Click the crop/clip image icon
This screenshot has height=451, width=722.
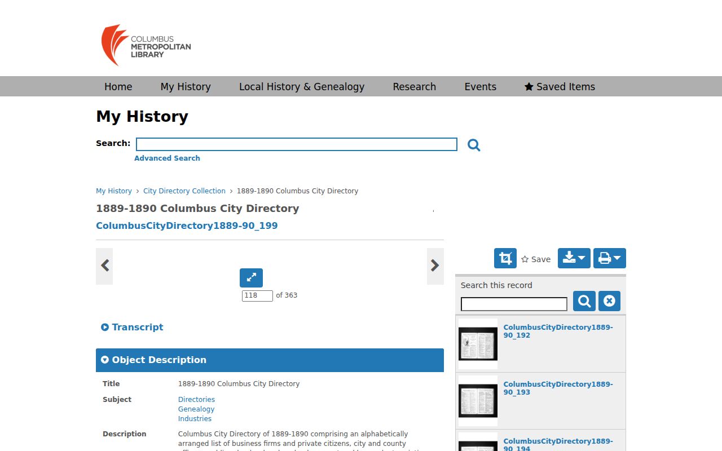(505, 258)
